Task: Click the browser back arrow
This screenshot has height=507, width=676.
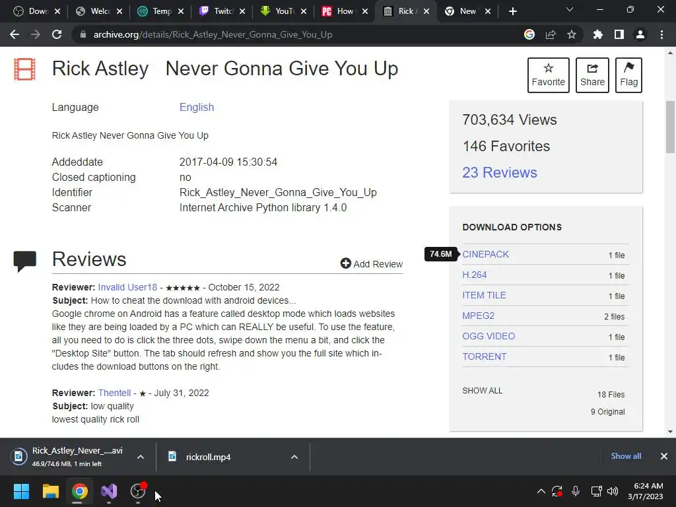Action: tap(15, 34)
